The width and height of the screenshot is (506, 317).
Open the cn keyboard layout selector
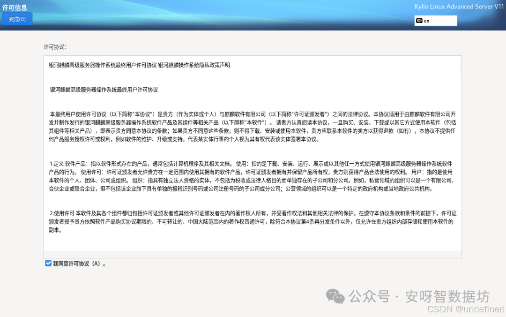(x=436, y=21)
